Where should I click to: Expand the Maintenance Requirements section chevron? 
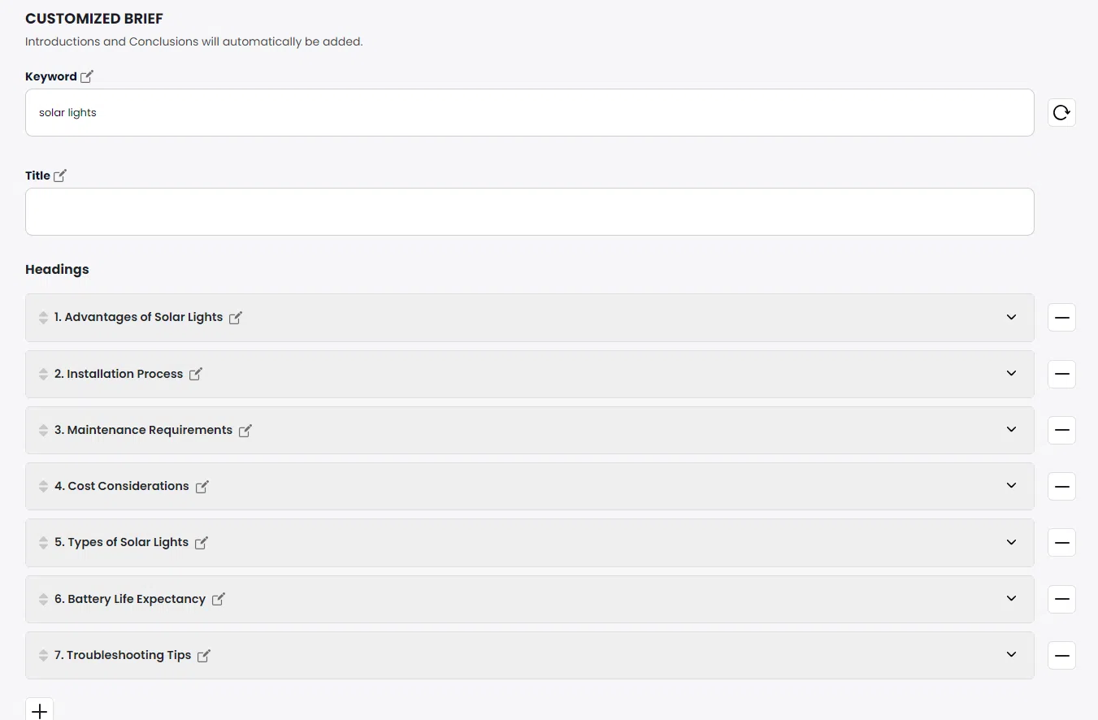(1011, 429)
